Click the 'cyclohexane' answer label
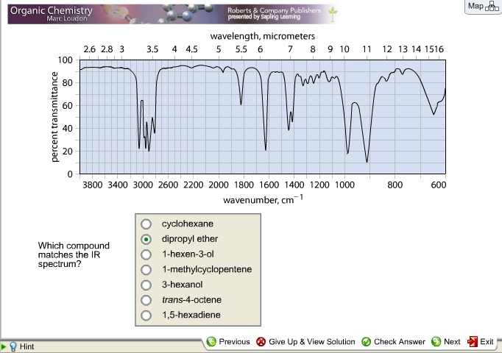Image resolution: width=502 pixels, height=353 pixels. click(187, 224)
